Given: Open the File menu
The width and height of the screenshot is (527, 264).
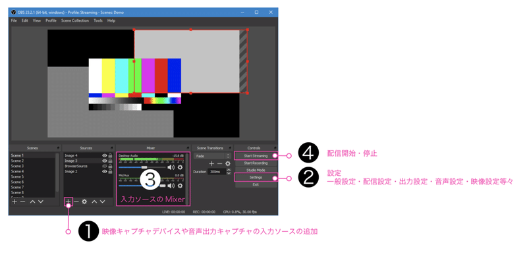Looking at the screenshot, I should pos(14,20).
